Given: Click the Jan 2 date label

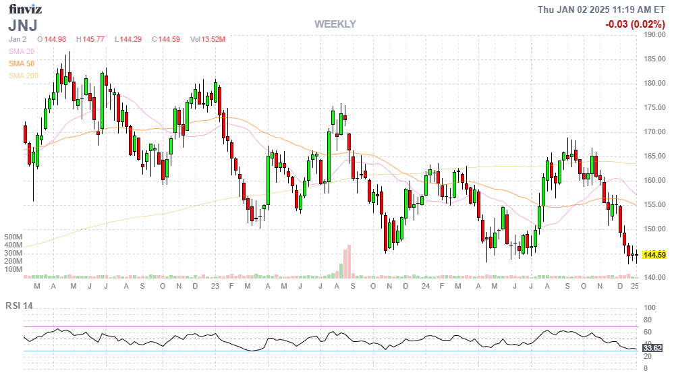Looking at the screenshot, I should point(18,40).
